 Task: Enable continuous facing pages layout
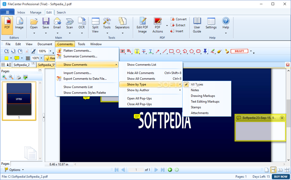point(287,170)
